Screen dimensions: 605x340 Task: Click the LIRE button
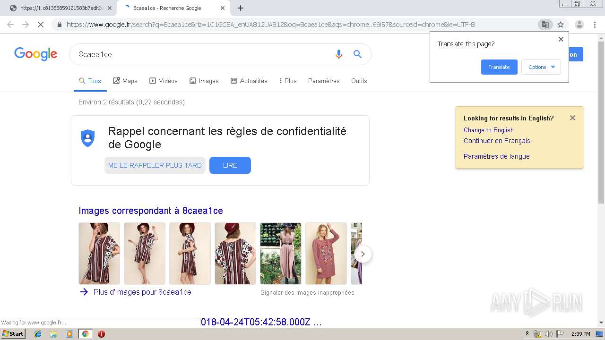(230, 165)
